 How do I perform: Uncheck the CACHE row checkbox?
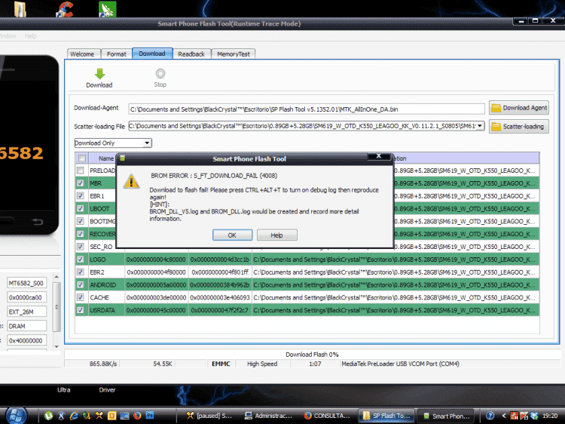click(81, 297)
